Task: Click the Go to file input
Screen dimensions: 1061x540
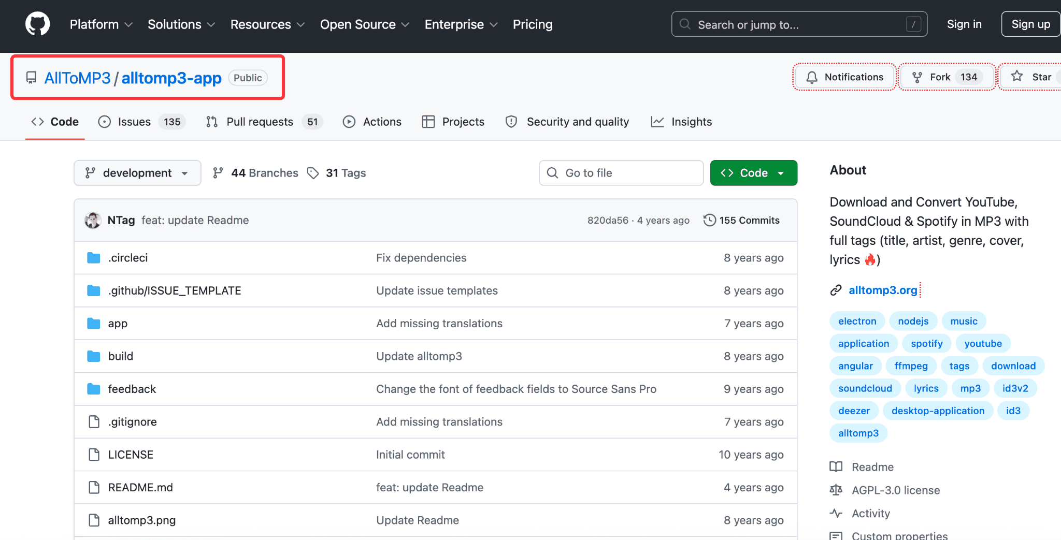Action: coord(621,173)
